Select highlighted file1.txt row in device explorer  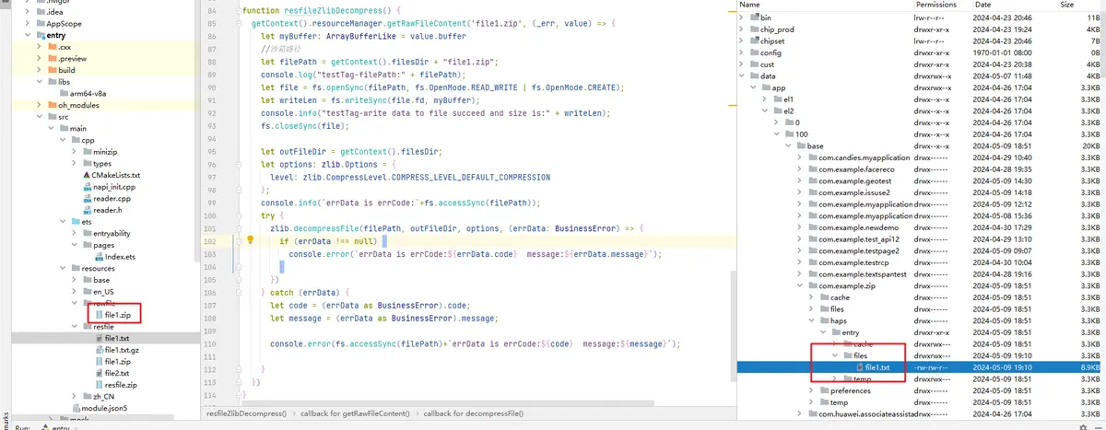point(919,367)
